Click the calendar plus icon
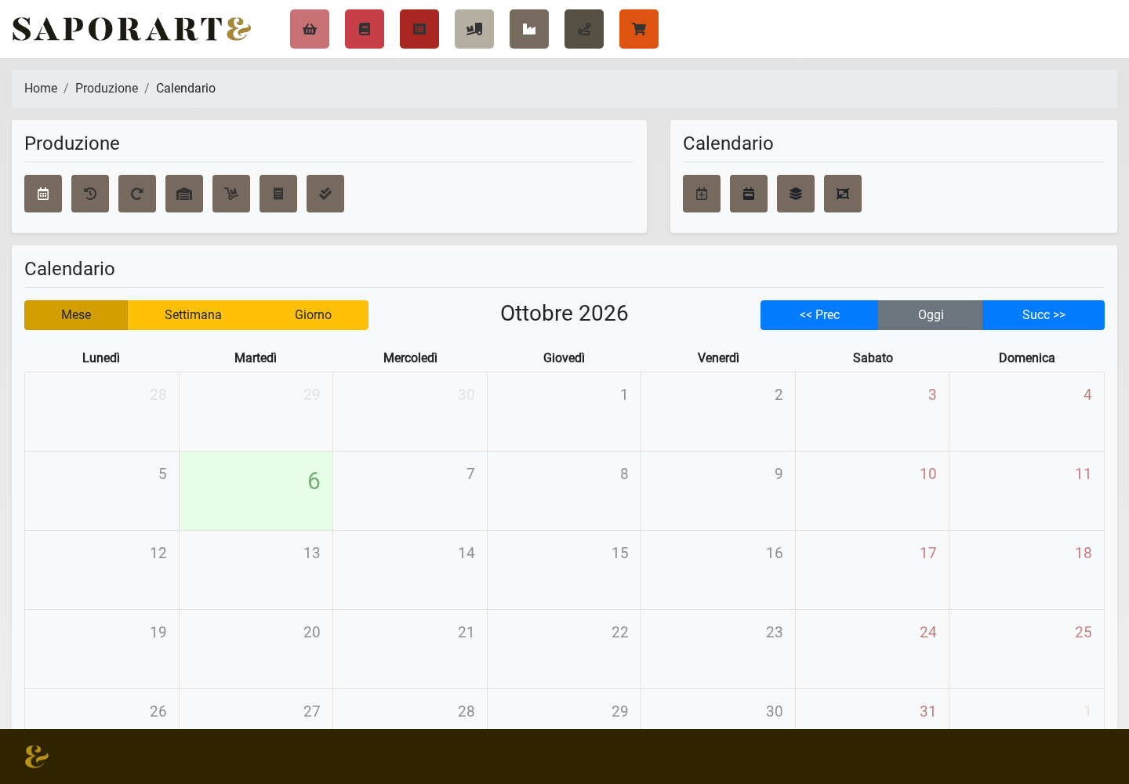The height and width of the screenshot is (784, 1129). click(x=702, y=194)
